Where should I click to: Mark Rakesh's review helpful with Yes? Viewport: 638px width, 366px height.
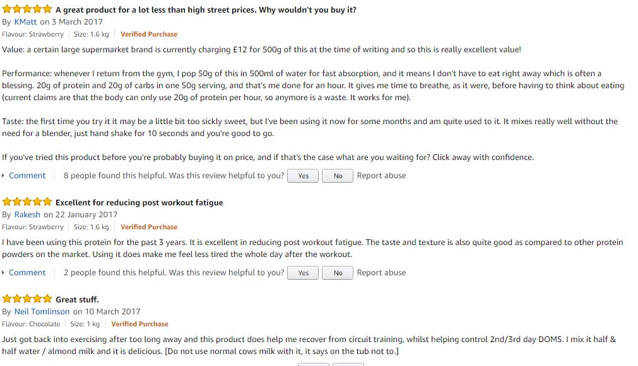click(x=303, y=273)
